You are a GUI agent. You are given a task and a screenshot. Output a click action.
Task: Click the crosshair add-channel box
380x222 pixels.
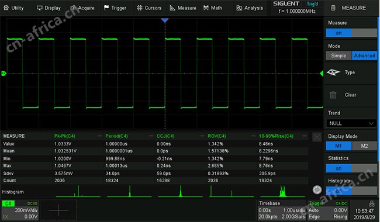pos(58,210)
